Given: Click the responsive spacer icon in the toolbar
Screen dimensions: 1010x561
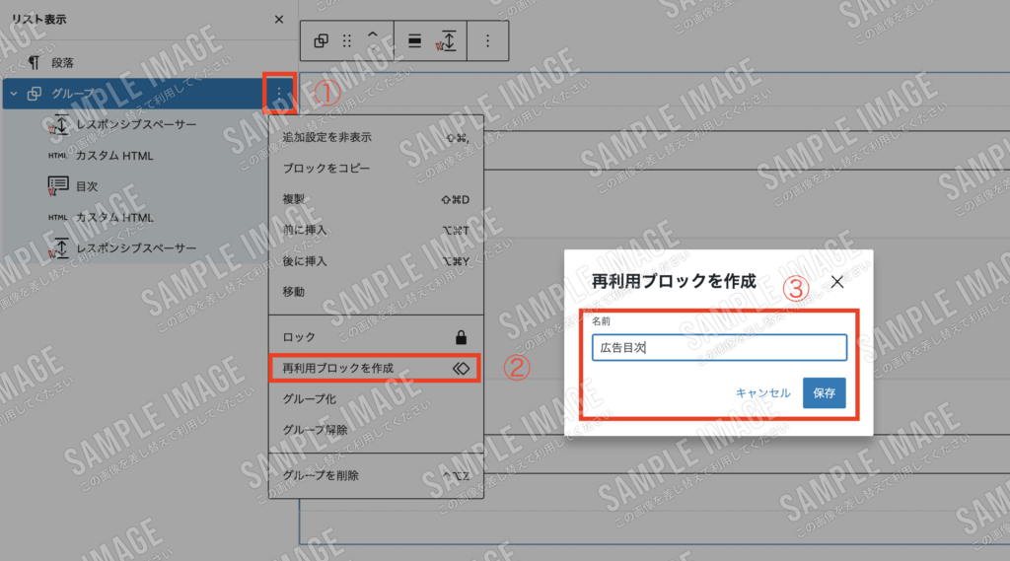Looking at the screenshot, I should (447, 41).
